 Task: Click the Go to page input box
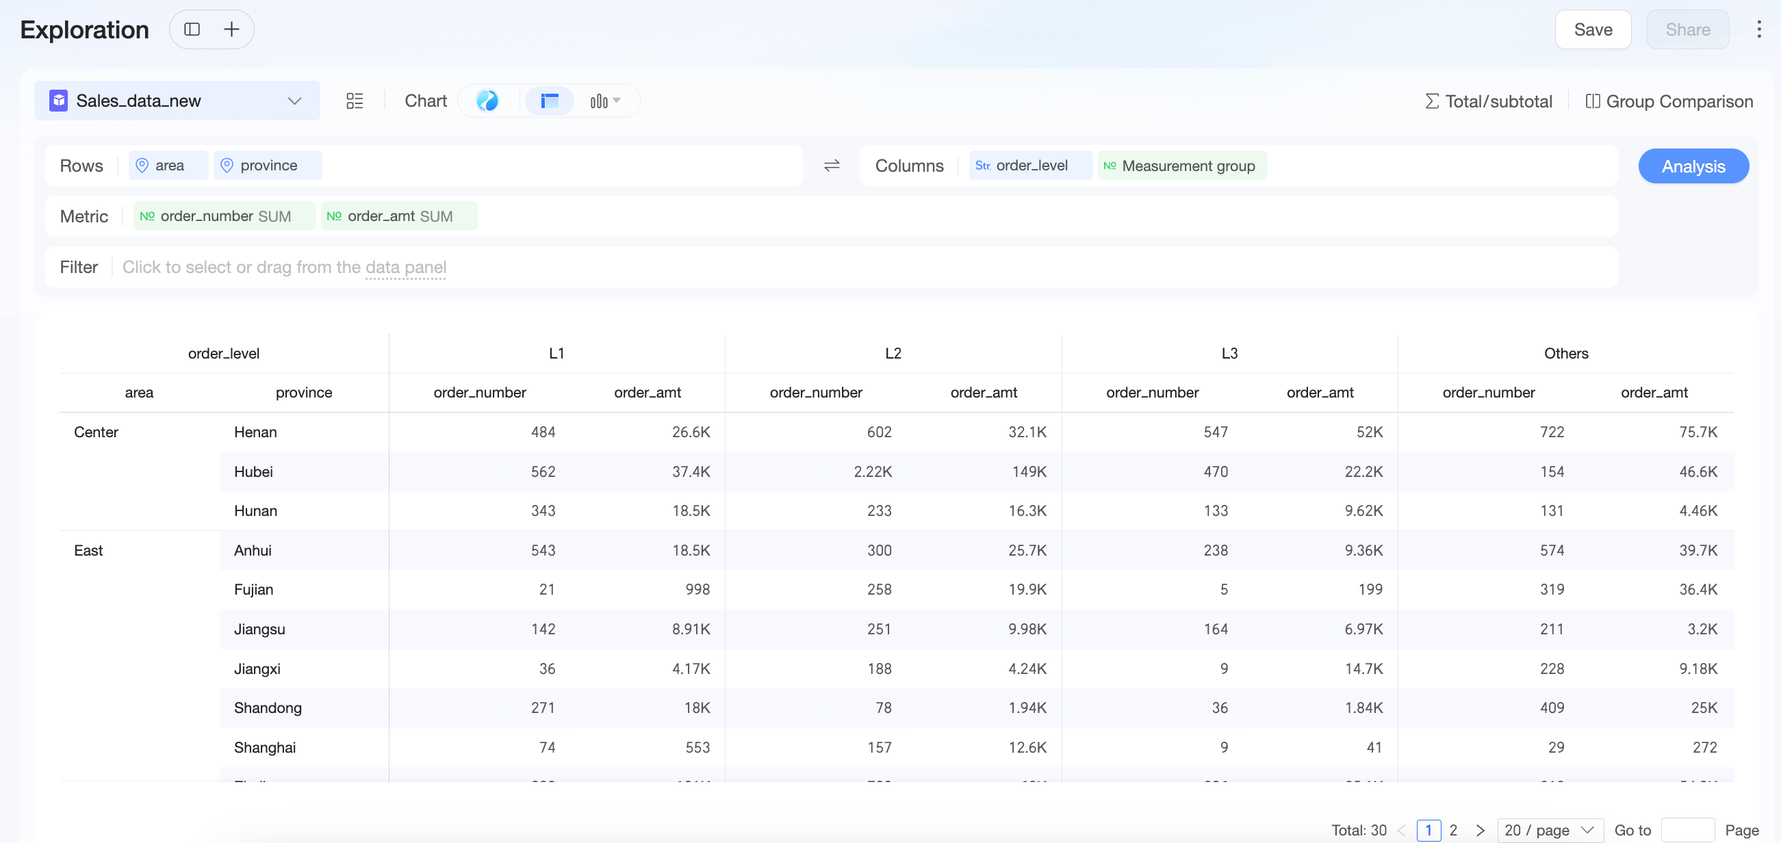pyautogui.click(x=1688, y=830)
